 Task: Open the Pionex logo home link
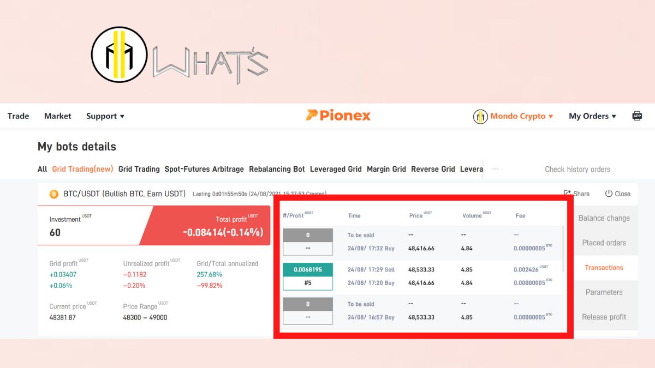click(338, 116)
